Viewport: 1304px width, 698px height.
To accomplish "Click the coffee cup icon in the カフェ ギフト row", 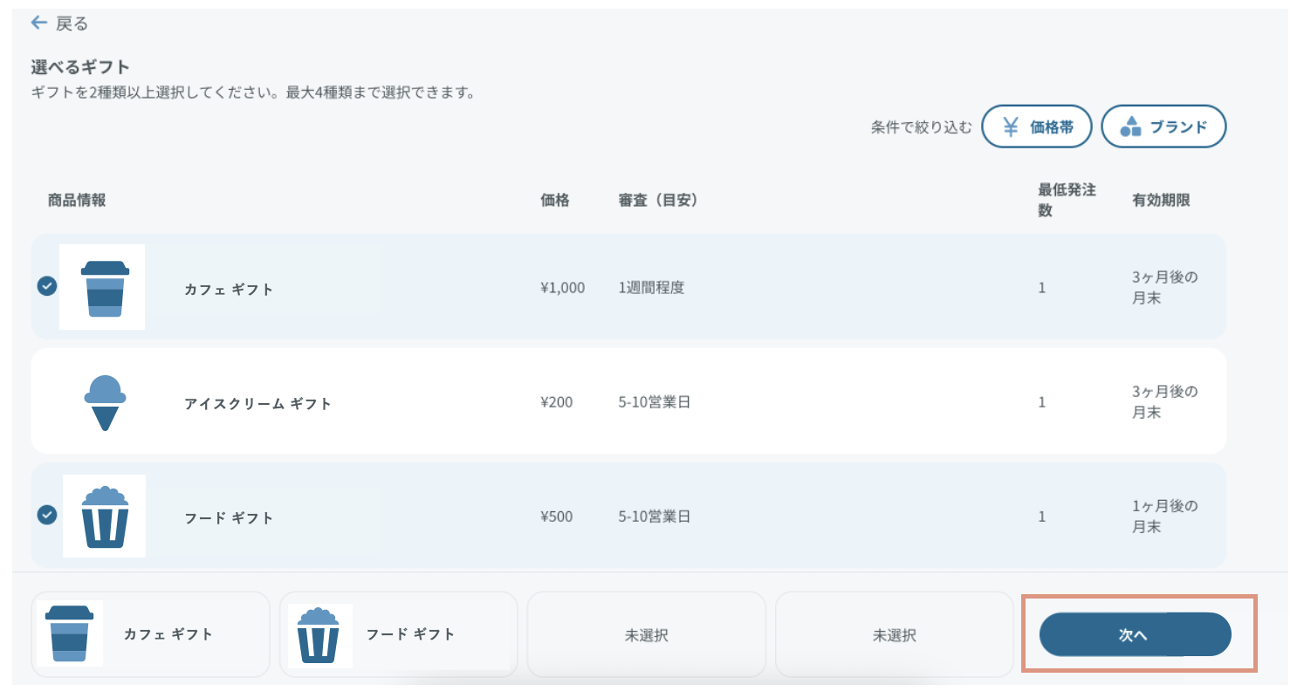I will (105, 288).
